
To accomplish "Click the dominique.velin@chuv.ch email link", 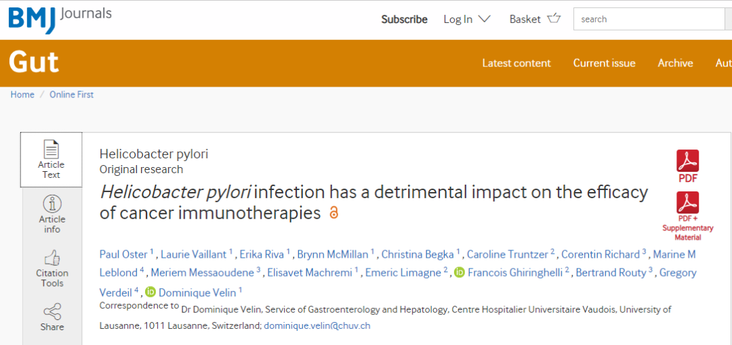I will point(317,326).
